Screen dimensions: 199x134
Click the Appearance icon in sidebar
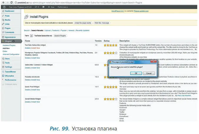(x=3, y=37)
